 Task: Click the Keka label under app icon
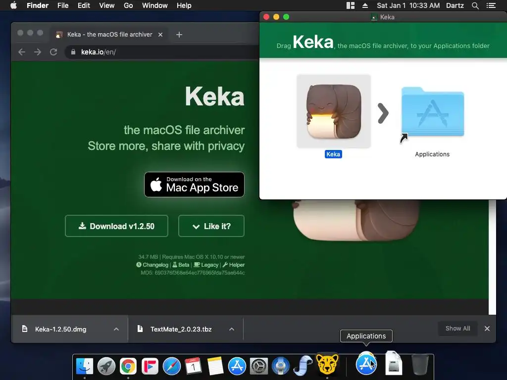click(x=333, y=154)
